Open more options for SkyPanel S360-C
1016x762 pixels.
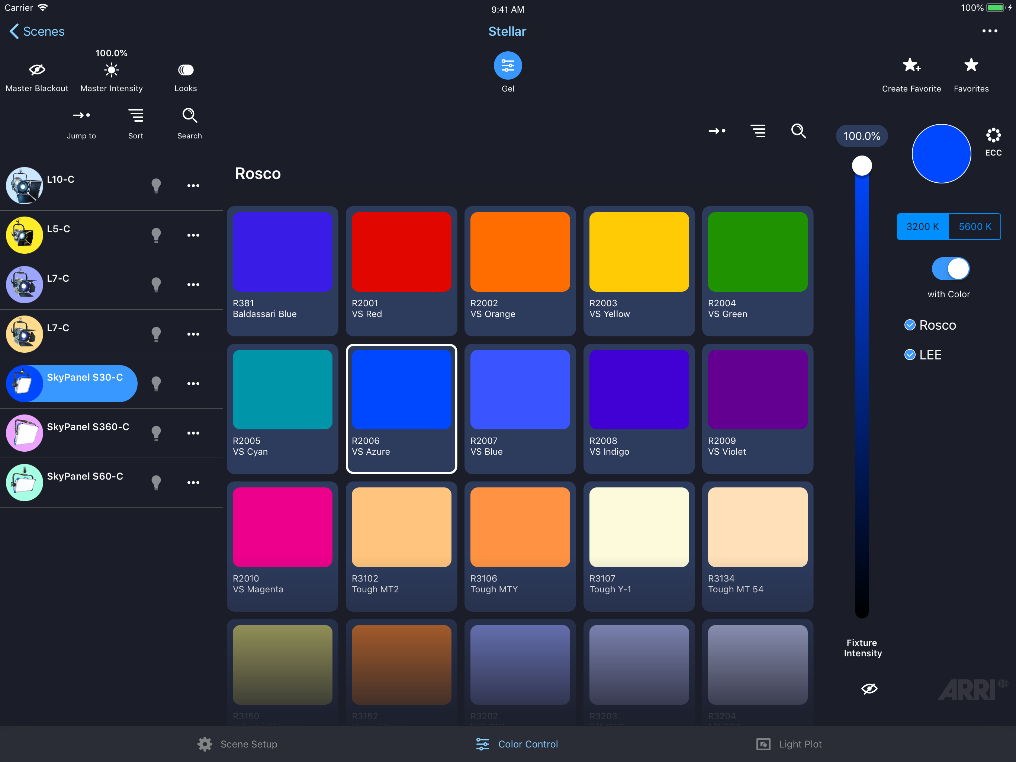coord(193,433)
